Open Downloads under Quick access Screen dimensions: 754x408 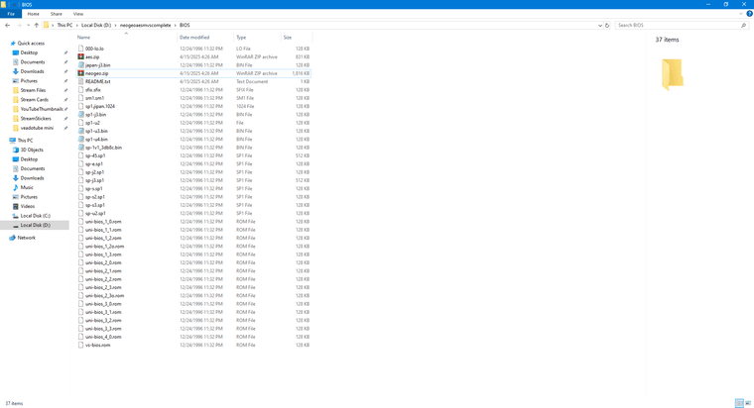(32, 71)
